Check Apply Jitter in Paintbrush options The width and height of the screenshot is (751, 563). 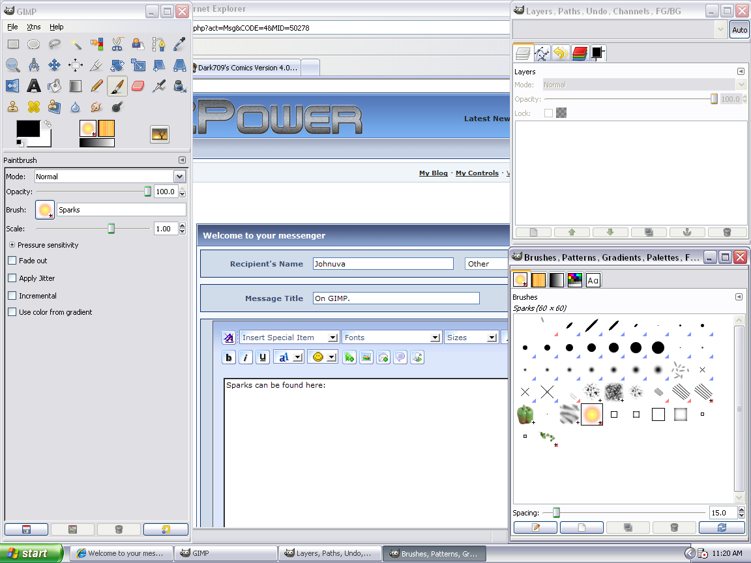(11, 278)
